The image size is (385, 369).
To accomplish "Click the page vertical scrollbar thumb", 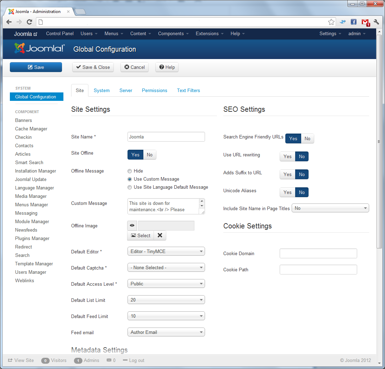I will 379,141.
